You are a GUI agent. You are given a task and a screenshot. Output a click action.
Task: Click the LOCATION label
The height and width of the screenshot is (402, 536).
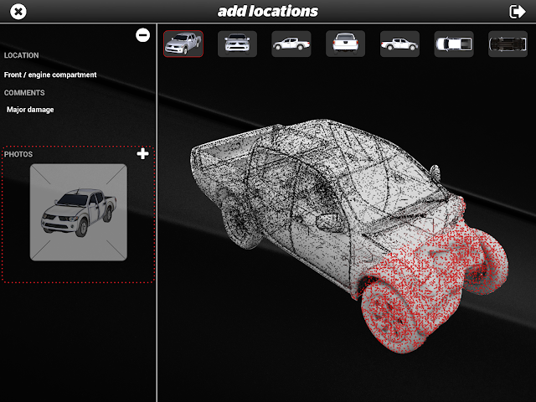pos(21,55)
